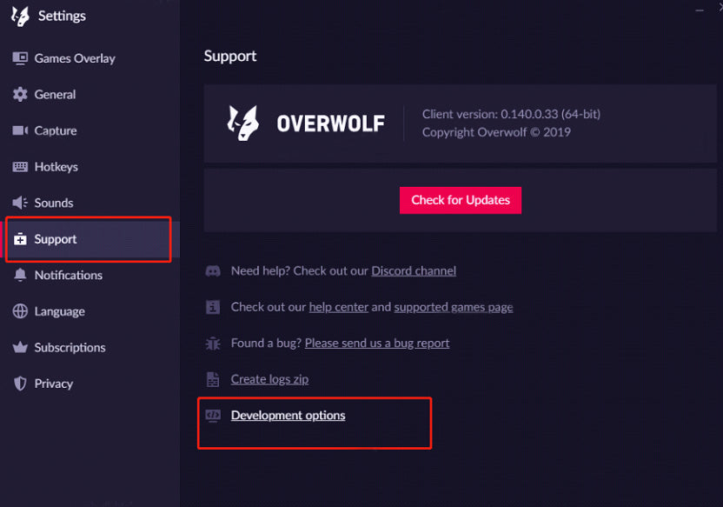The width and height of the screenshot is (723, 507).
Task: Click the bug report icon
Action: pyautogui.click(x=213, y=343)
